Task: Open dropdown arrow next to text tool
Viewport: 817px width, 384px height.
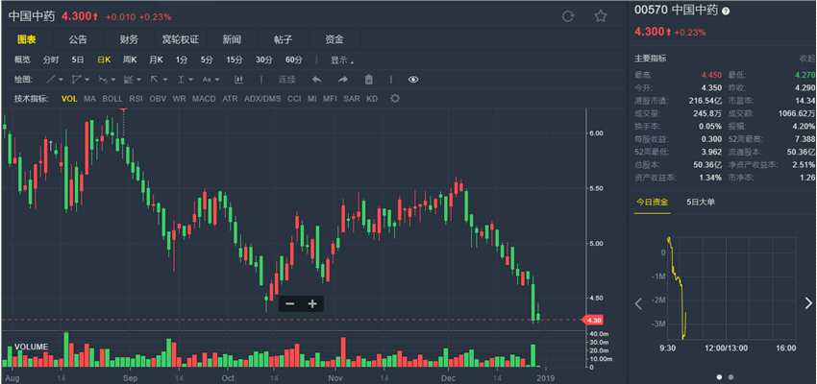Action: (217, 80)
